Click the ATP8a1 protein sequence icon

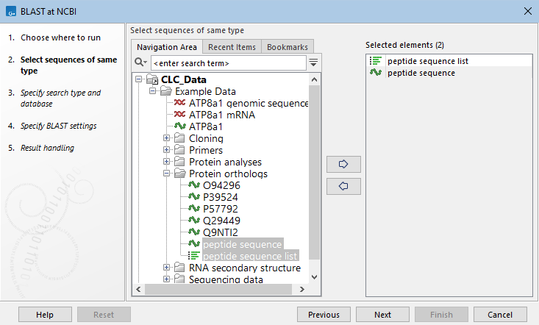180,126
